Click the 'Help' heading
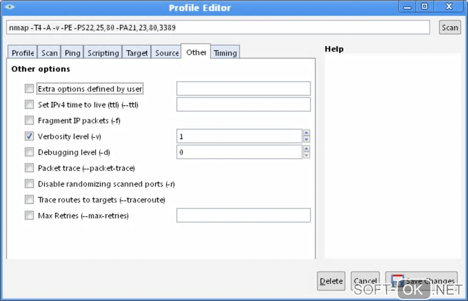 [x=334, y=49]
